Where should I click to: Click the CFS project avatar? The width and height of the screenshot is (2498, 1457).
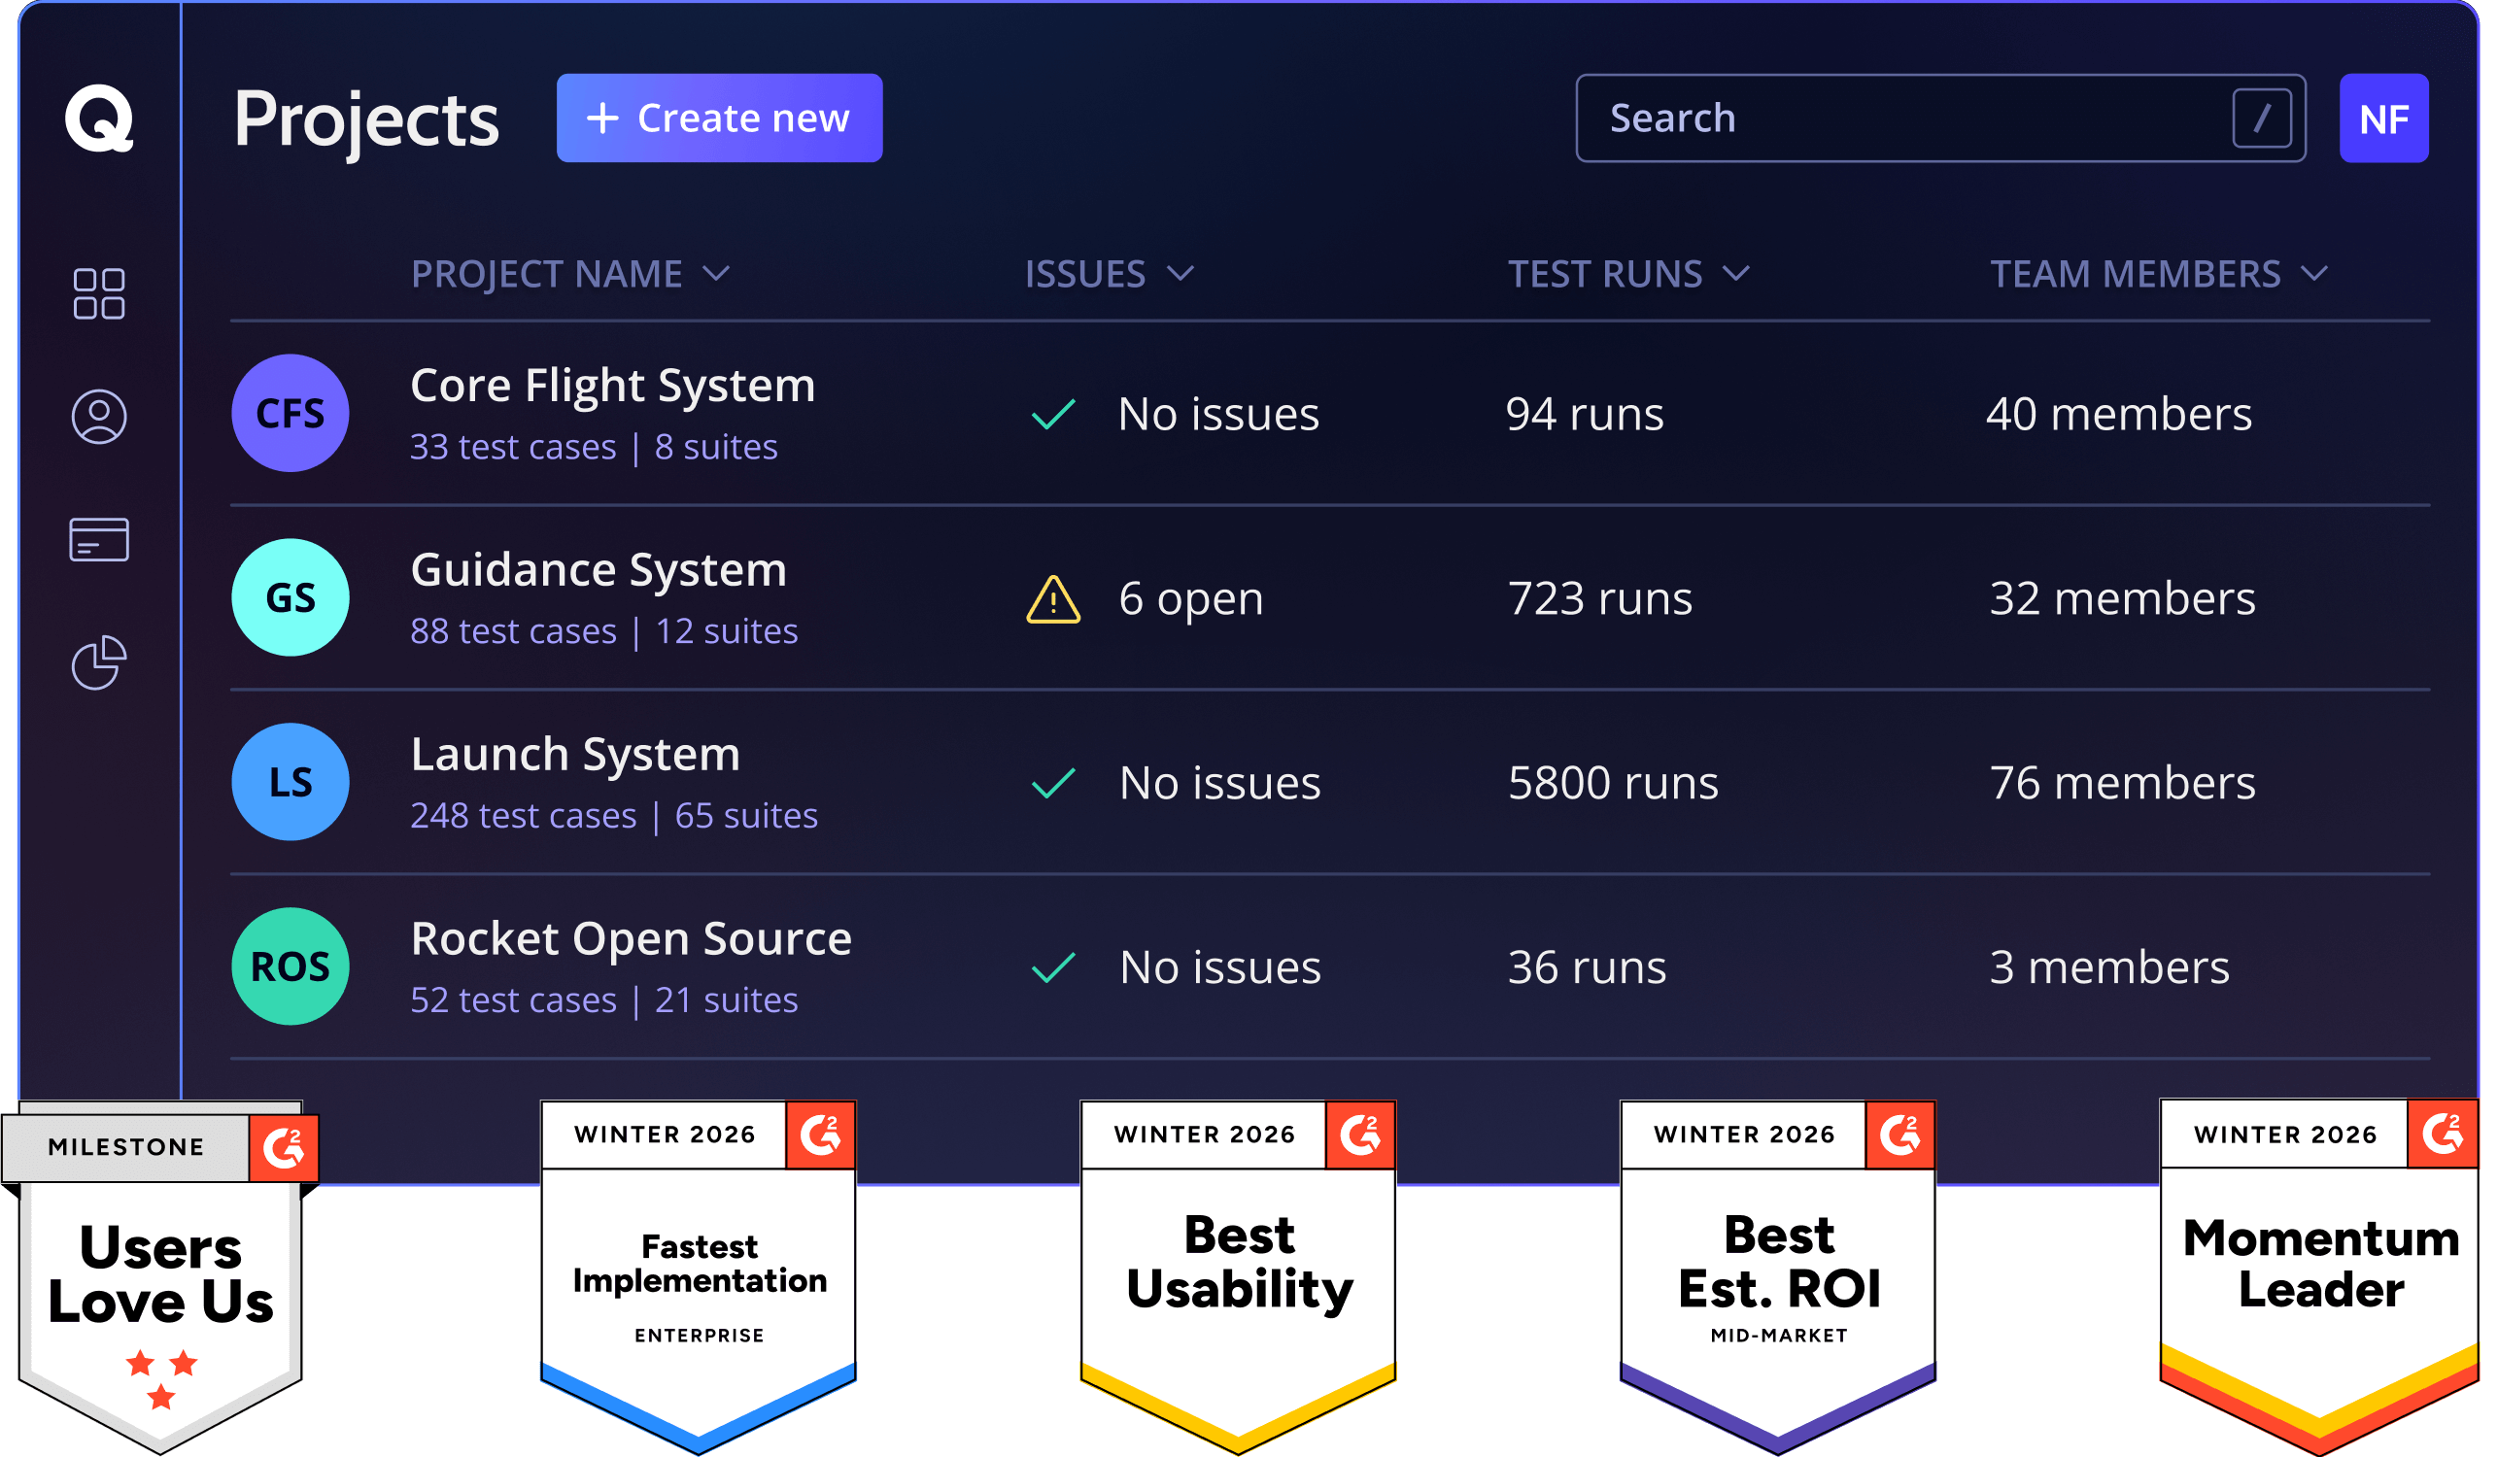(x=291, y=414)
